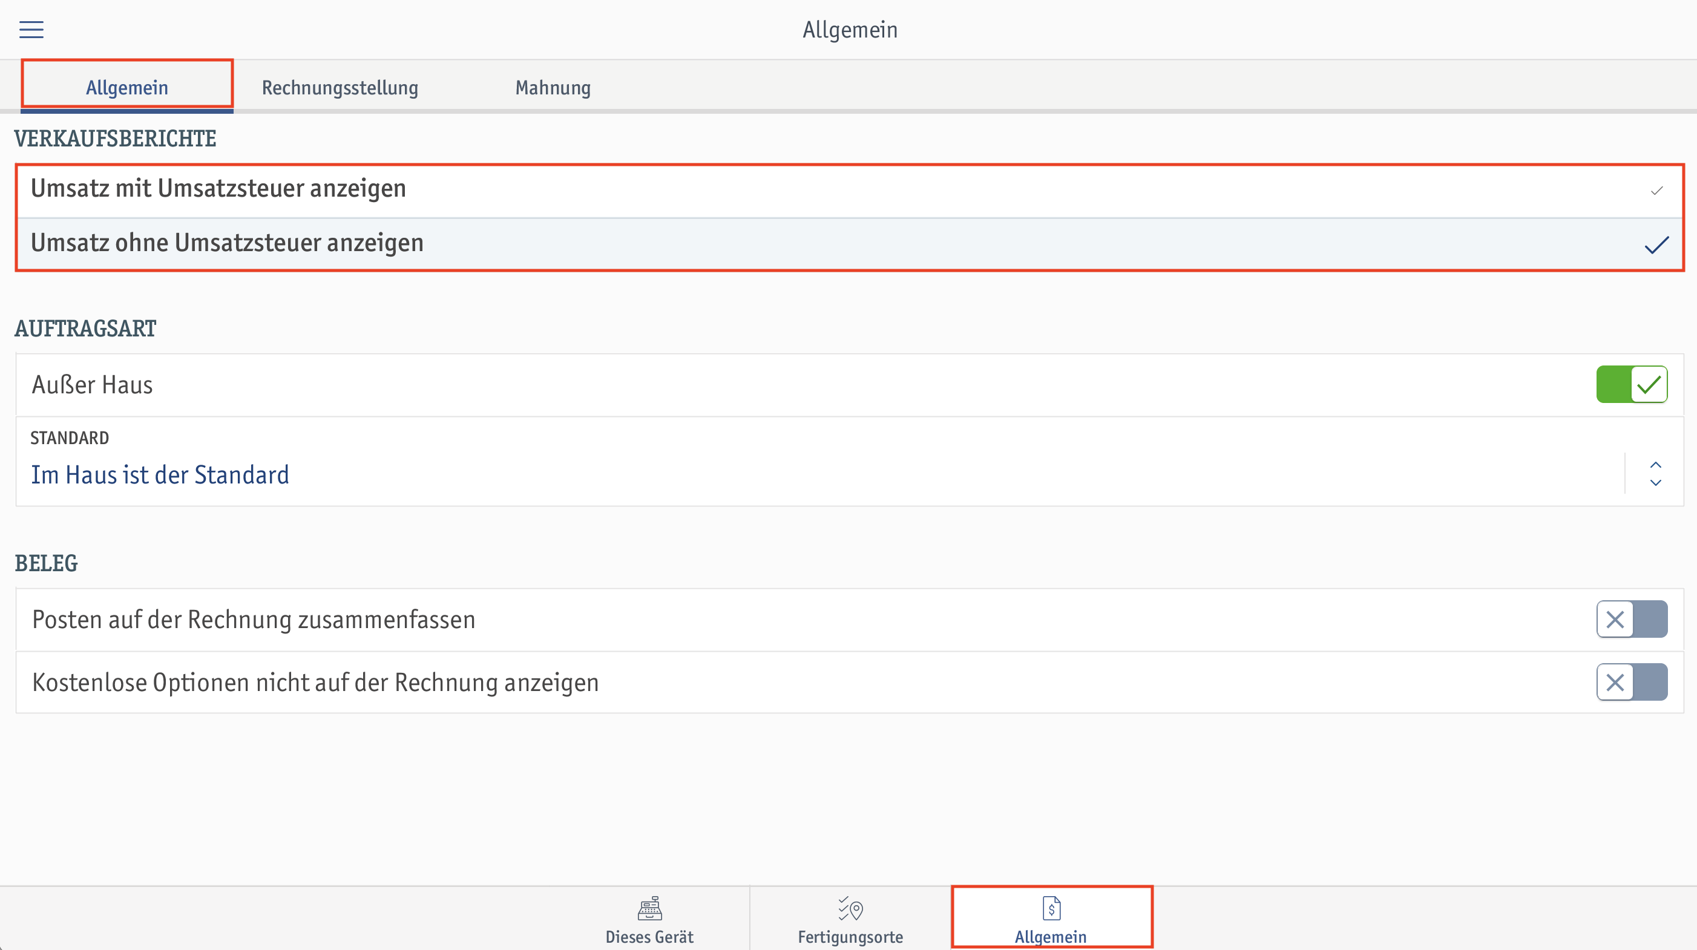1697x950 pixels.
Task: Click the Allgemein document dollar icon
Action: 1051,908
